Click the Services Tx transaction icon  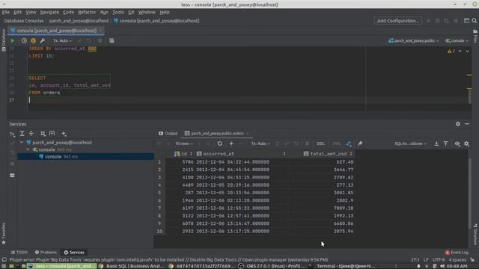coord(12,134)
